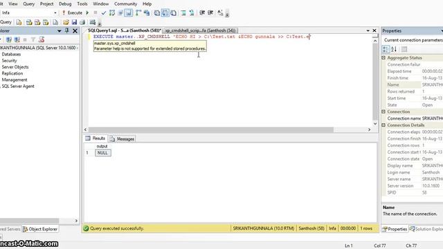443x249 pixels.
Task: Print the query using the printer icon
Action: click(82, 22)
